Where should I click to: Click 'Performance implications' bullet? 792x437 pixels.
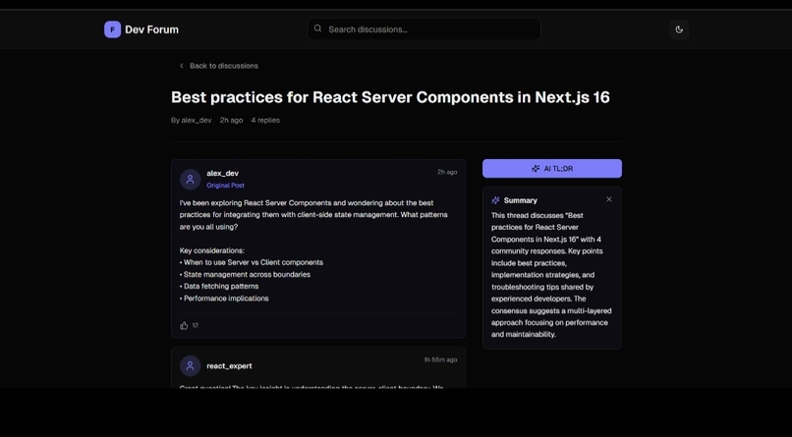[224, 299]
